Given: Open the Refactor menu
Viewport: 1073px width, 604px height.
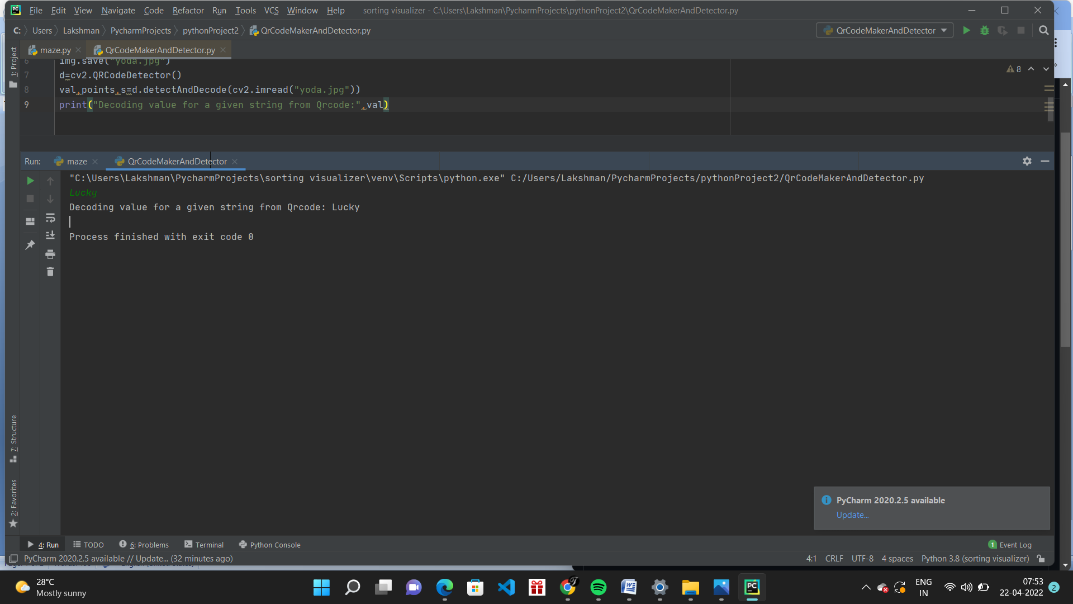Looking at the screenshot, I should click(188, 11).
